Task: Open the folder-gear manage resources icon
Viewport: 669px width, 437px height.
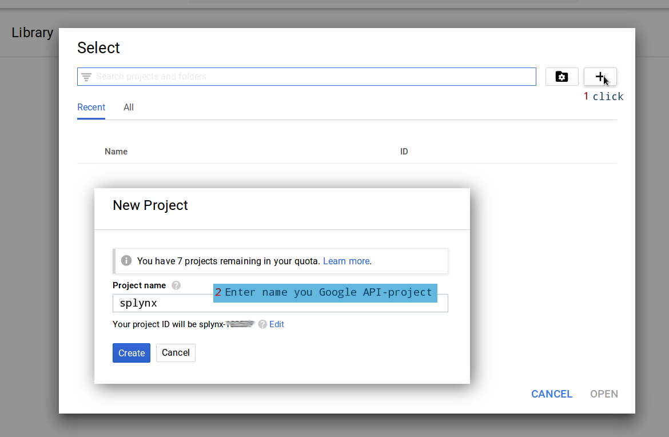Action: tap(562, 77)
